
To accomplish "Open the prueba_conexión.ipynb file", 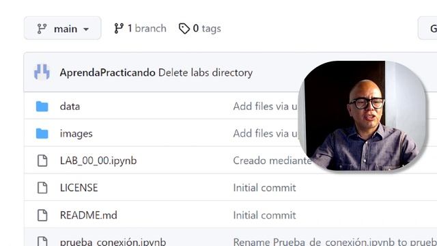I will 113,241.
